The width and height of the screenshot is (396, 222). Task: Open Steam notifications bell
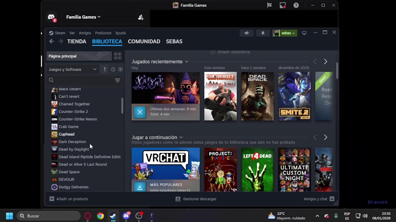(x=263, y=33)
